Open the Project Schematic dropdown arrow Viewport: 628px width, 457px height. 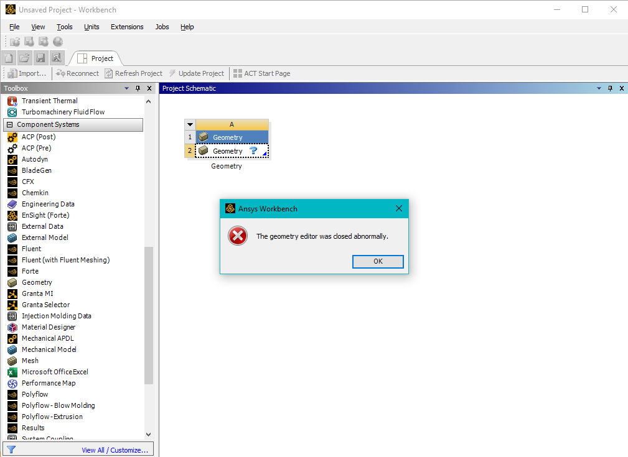599,88
